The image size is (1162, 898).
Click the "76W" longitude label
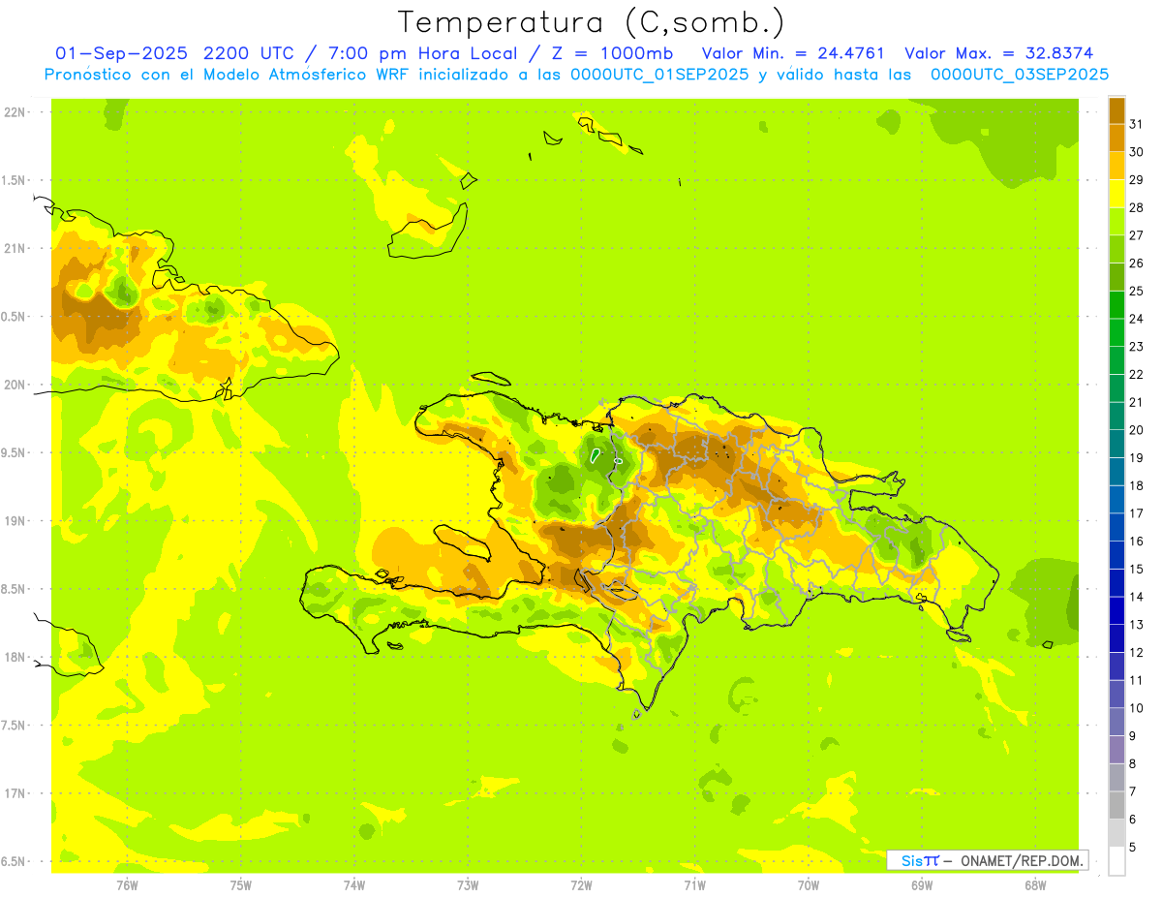click(x=127, y=884)
